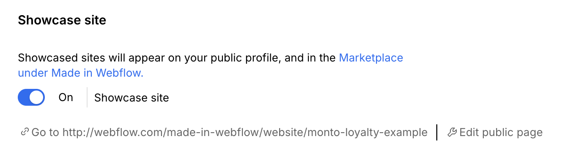This screenshot has height=155, width=565.
Task: Click the vertical separator before Edit public page
Action: 437,132
